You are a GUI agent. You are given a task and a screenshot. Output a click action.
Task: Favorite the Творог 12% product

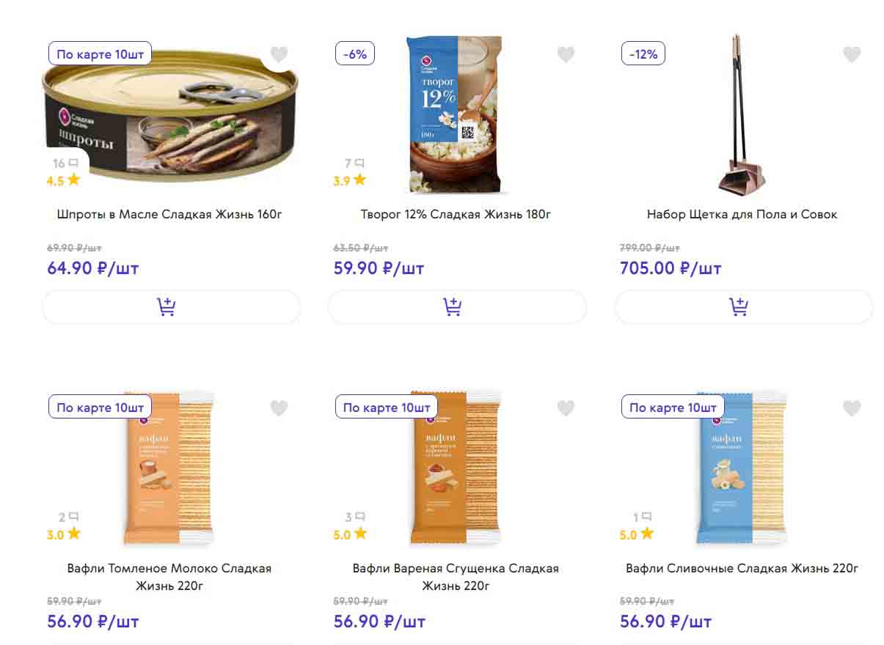click(x=566, y=54)
